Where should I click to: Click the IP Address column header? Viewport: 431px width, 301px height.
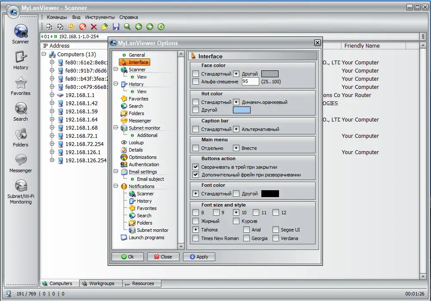pos(56,46)
